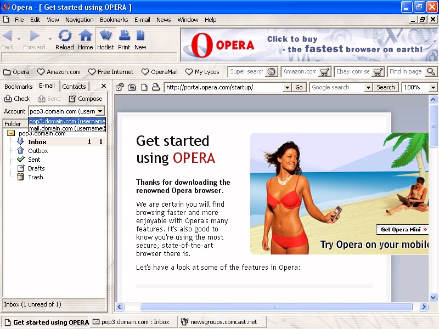Open the Account dropdown arrow
This screenshot has width=439, height=329.
pyautogui.click(x=100, y=111)
